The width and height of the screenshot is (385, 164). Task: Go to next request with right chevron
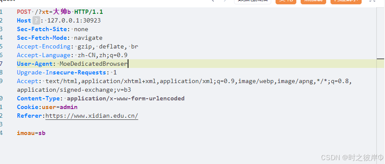coord(225,1)
